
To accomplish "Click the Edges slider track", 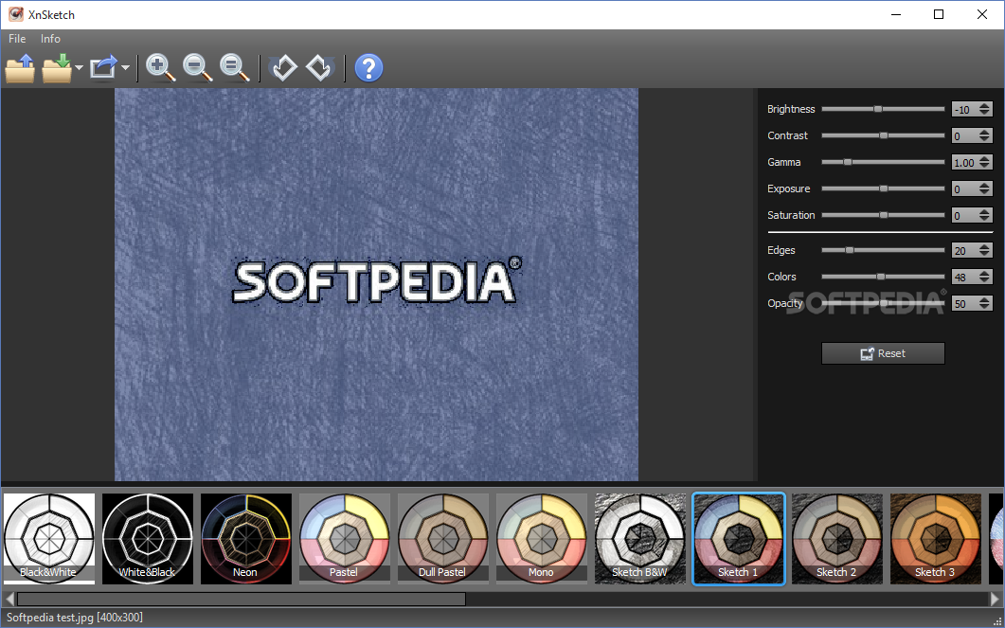I will click(x=883, y=250).
